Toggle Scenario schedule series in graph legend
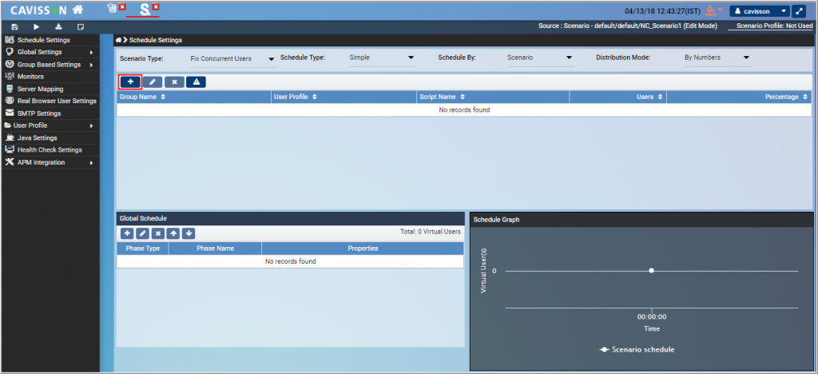Screen dimensions: 818x374 coord(637,349)
